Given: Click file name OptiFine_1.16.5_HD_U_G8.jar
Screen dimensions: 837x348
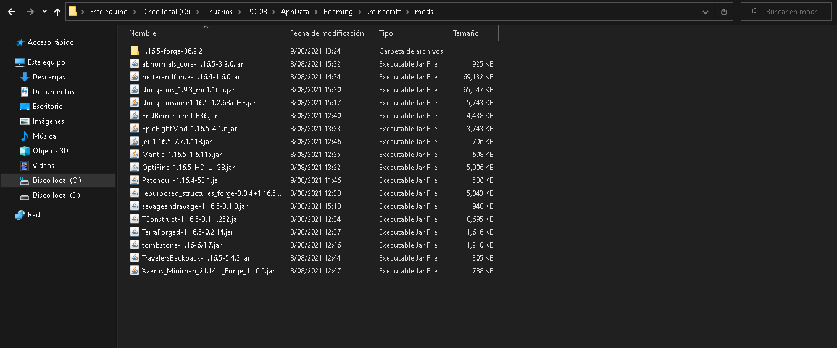Looking at the screenshot, I should pos(188,168).
